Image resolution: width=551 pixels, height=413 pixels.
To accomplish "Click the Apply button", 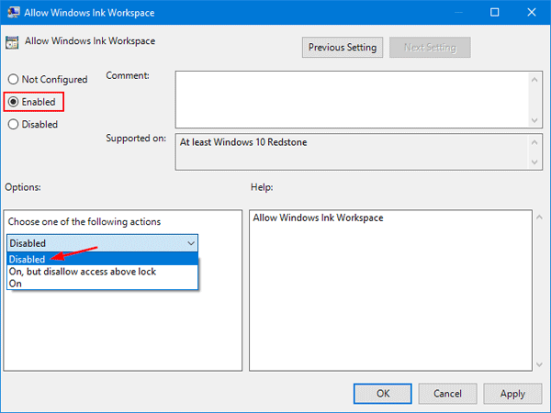I will [x=512, y=393].
